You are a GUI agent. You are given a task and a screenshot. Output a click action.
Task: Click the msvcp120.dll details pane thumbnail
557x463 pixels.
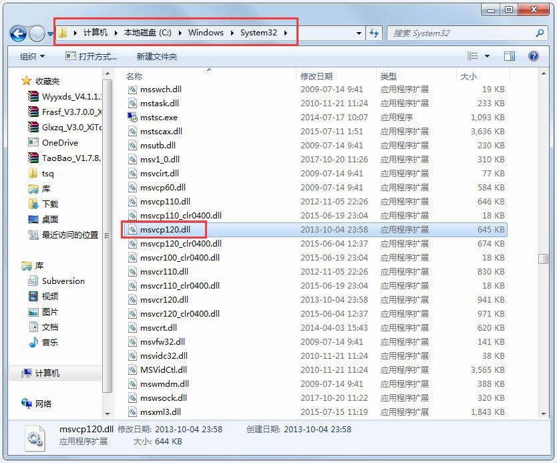[35, 438]
